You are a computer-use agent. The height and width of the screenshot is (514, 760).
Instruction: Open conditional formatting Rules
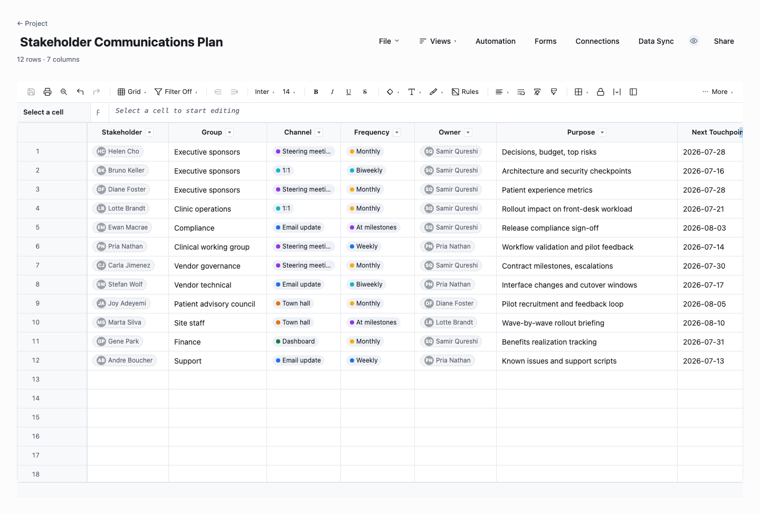click(465, 92)
